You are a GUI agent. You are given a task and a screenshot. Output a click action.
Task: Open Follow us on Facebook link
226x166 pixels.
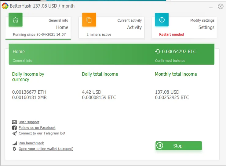37,128
